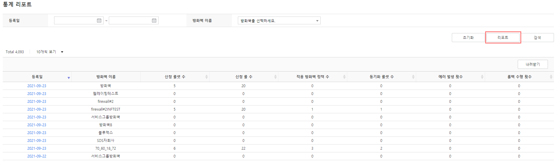This screenshot has width=557, height=162.
Task: Open the date link for 블루맥스 row
Action: (x=37, y=133)
